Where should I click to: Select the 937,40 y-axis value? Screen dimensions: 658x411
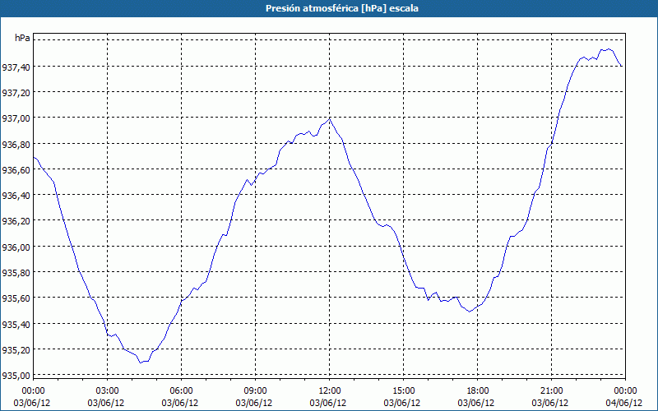pos(16,67)
